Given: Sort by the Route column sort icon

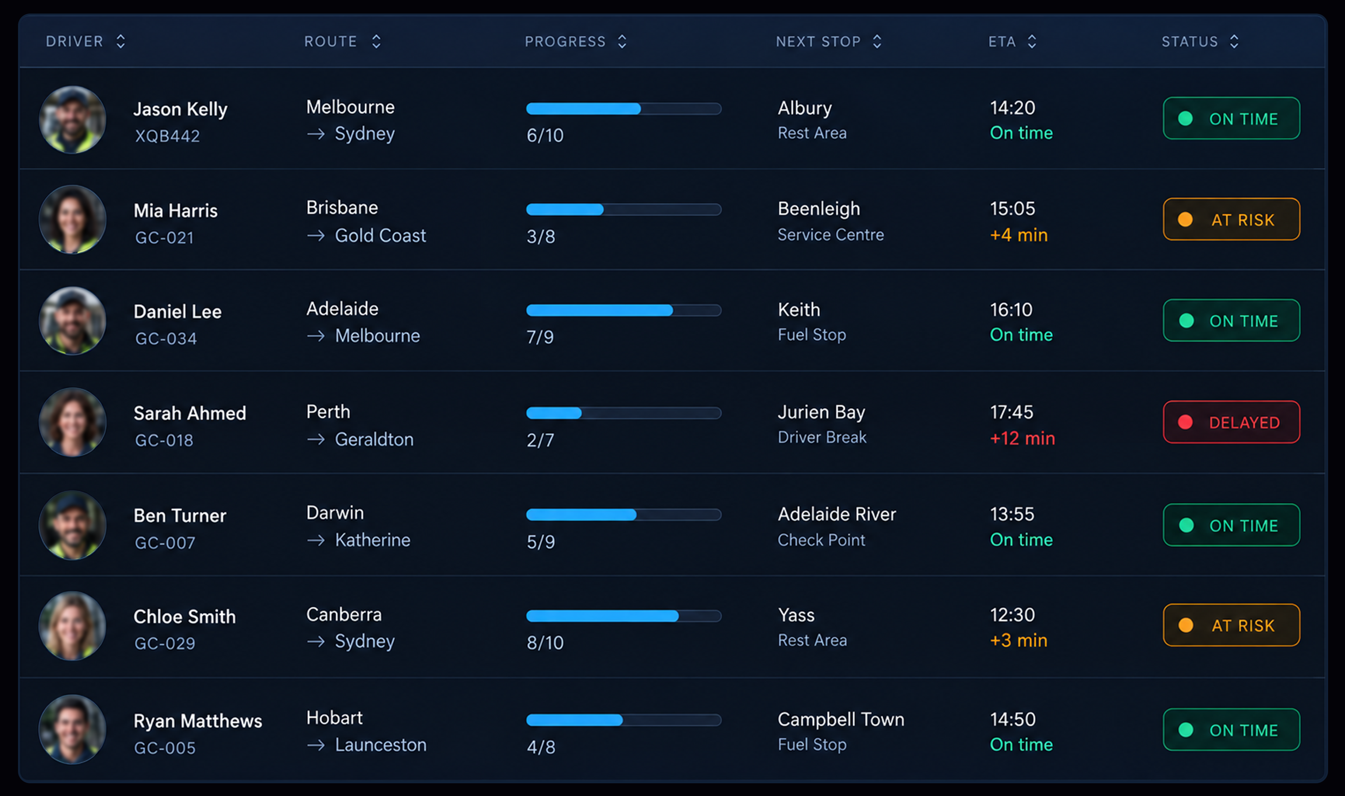Looking at the screenshot, I should (377, 41).
